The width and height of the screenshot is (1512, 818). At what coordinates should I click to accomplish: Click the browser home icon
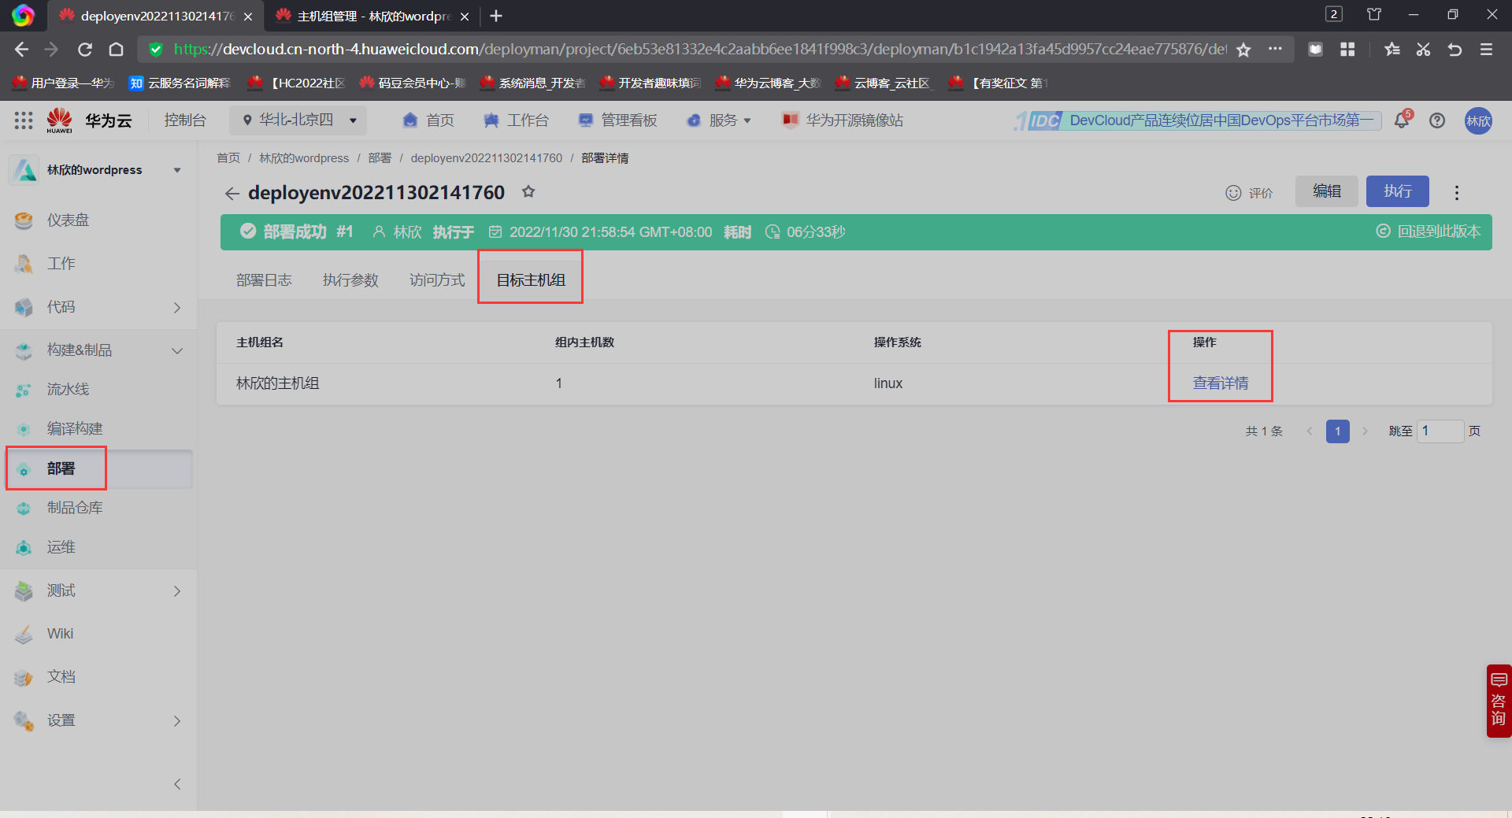click(x=117, y=50)
